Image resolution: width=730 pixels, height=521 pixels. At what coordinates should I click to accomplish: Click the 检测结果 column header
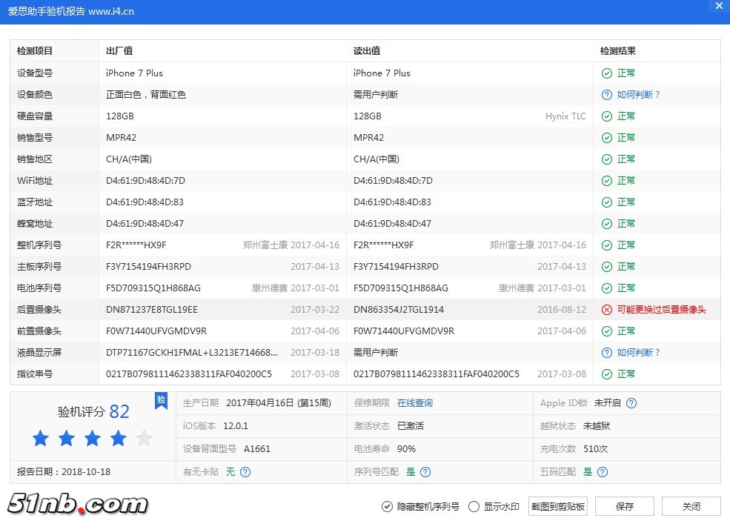pyautogui.click(x=617, y=51)
